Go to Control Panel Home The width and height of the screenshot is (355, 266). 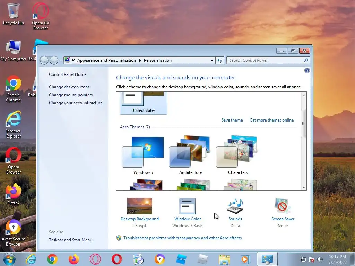[x=68, y=74]
